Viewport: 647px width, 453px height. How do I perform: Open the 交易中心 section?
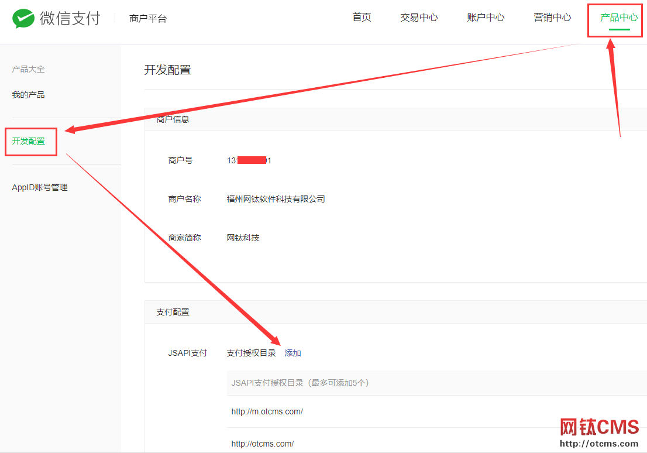pyautogui.click(x=419, y=18)
